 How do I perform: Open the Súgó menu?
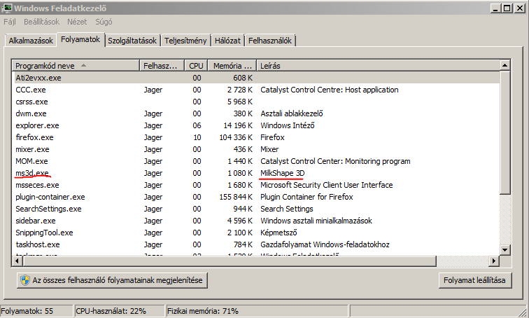point(105,22)
